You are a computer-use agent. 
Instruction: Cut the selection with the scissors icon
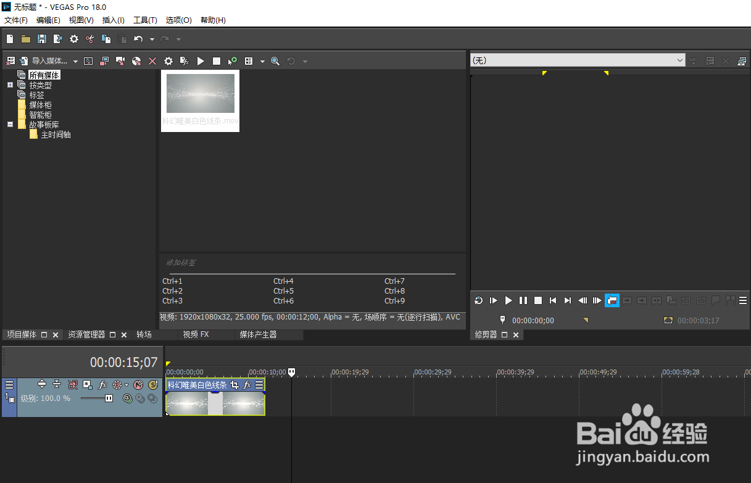(x=90, y=39)
